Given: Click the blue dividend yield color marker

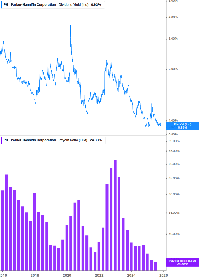Looking at the screenshot, I should point(2,5).
